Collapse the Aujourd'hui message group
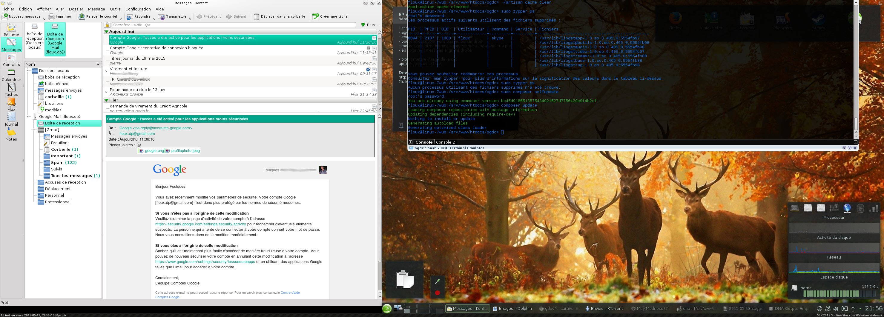 (x=106, y=32)
